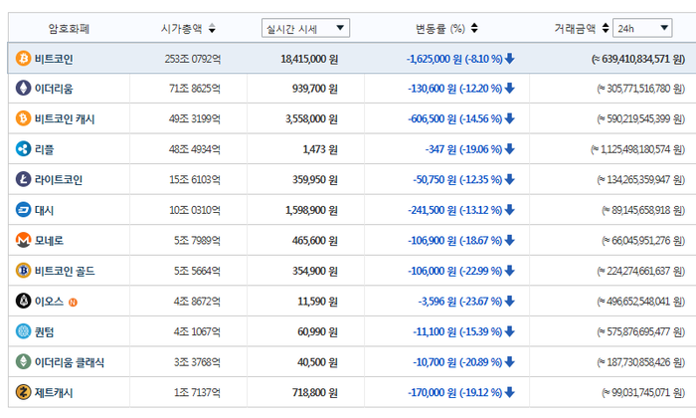This screenshot has width=696, height=418.
Task: Open the 이오스 coin name
Action: 49,302
